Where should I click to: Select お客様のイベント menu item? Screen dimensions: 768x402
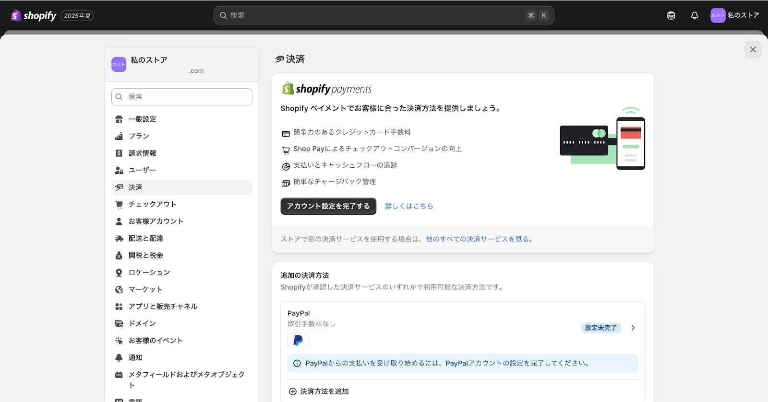[182, 341]
